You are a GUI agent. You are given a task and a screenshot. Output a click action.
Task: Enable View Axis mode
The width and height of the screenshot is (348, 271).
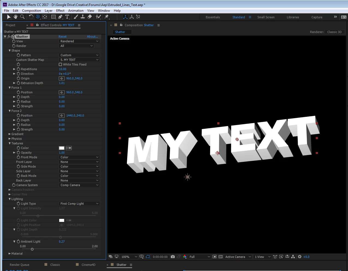pyautogui.click(x=138, y=17)
